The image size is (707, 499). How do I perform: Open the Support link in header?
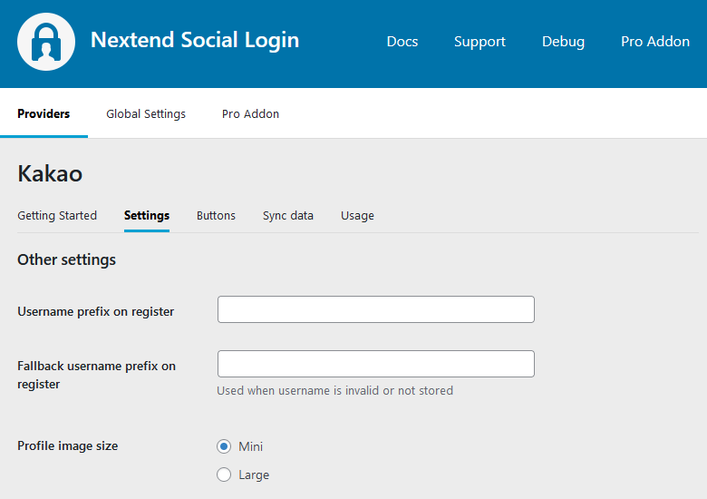click(x=479, y=42)
